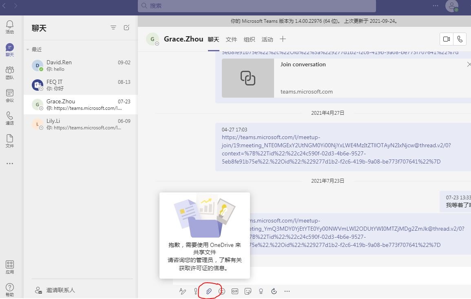Click Invite contacts (邀请联系人)
The image size is (471, 299).
[55, 290]
